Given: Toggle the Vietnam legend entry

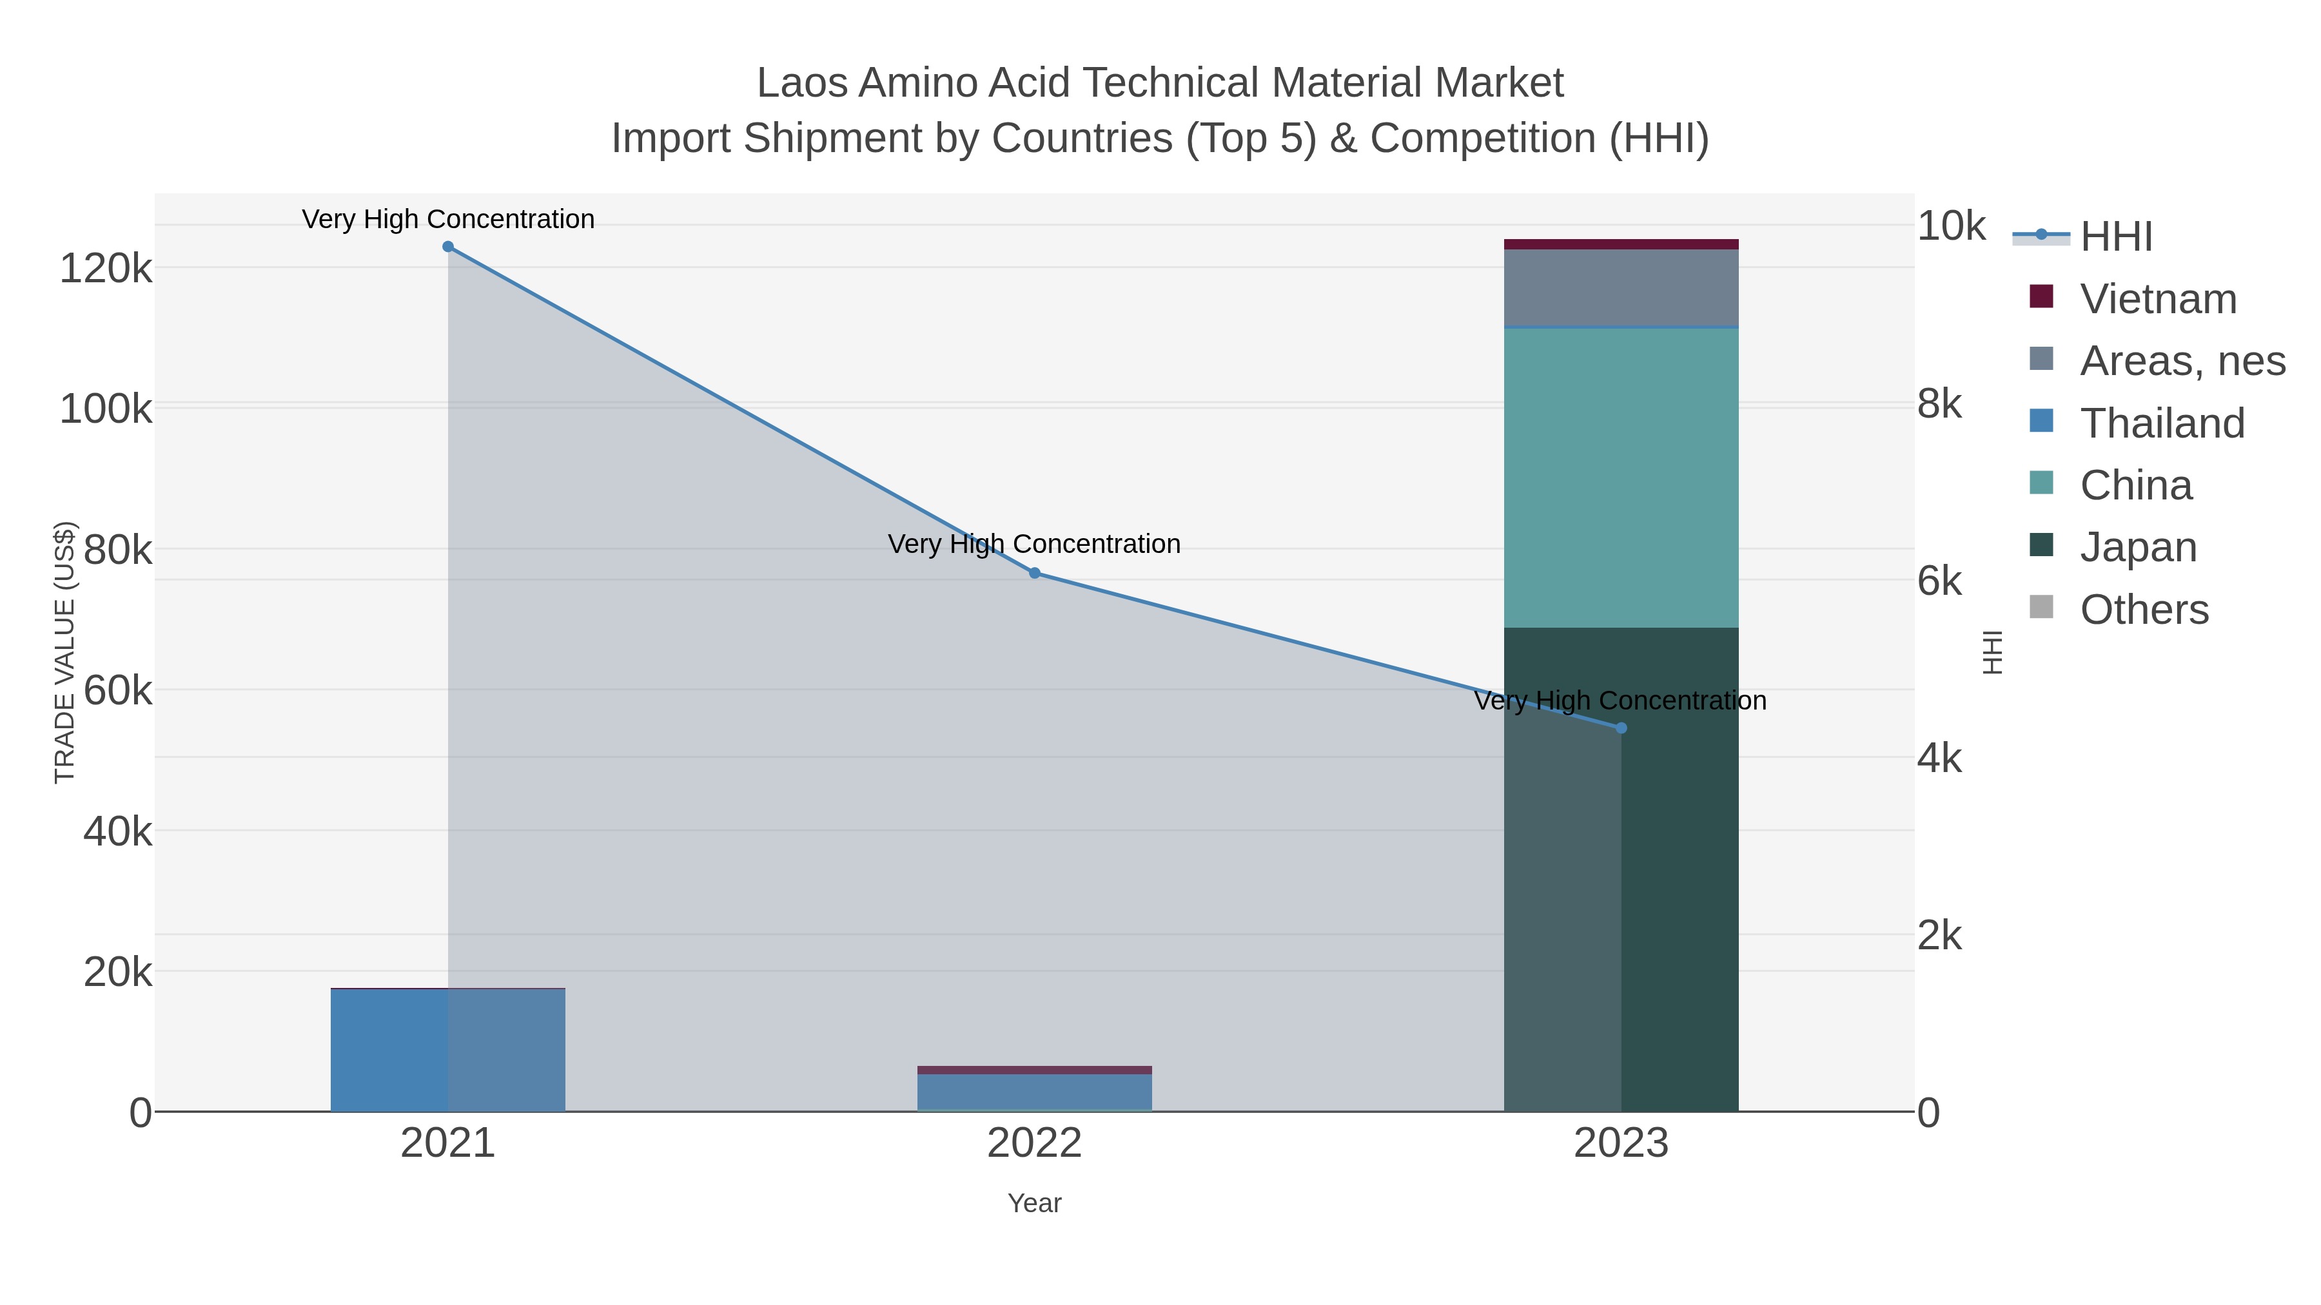Looking at the screenshot, I should point(2133,299).
